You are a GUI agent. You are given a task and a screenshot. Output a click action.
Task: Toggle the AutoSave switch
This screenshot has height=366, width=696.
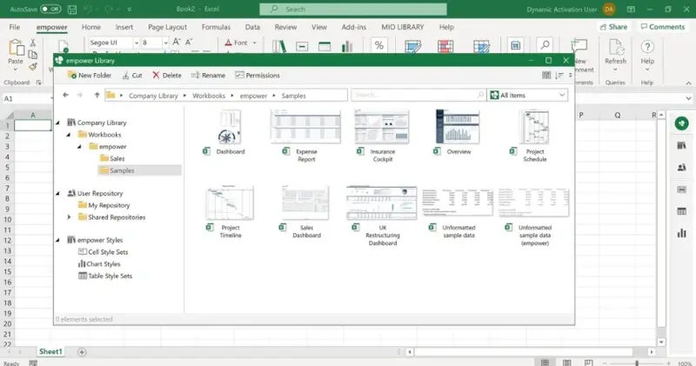point(50,9)
